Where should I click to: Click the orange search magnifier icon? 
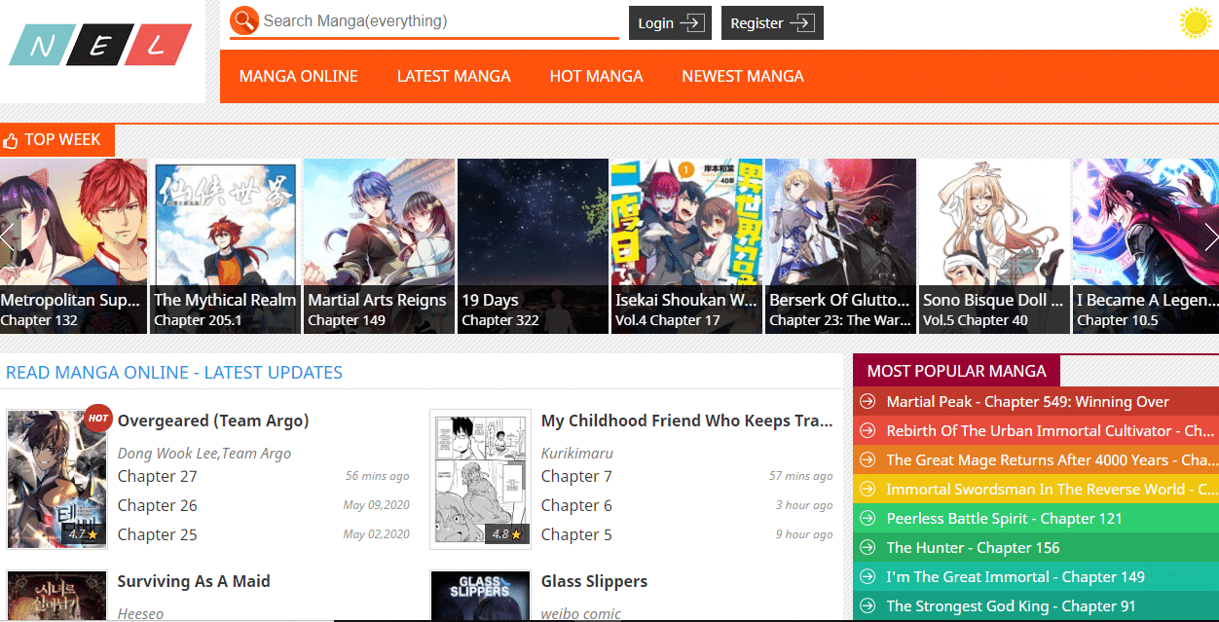coord(244,19)
